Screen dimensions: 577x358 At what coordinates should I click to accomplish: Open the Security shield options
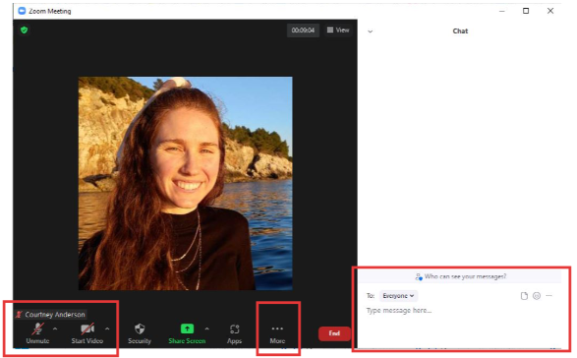click(x=140, y=333)
